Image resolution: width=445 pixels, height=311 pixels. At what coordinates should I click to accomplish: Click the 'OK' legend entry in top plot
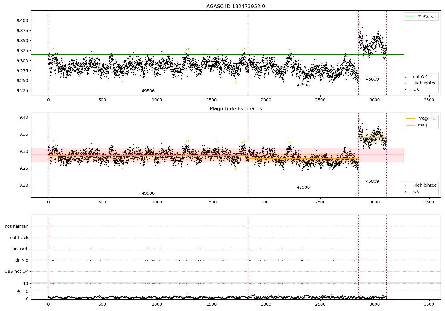click(416, 89)
